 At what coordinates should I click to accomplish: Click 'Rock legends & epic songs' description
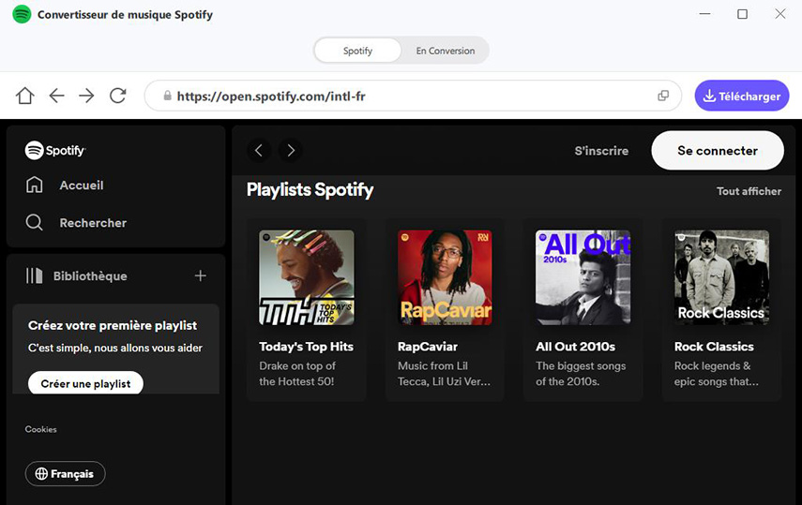pyautogui.click(x=716, y=374)
